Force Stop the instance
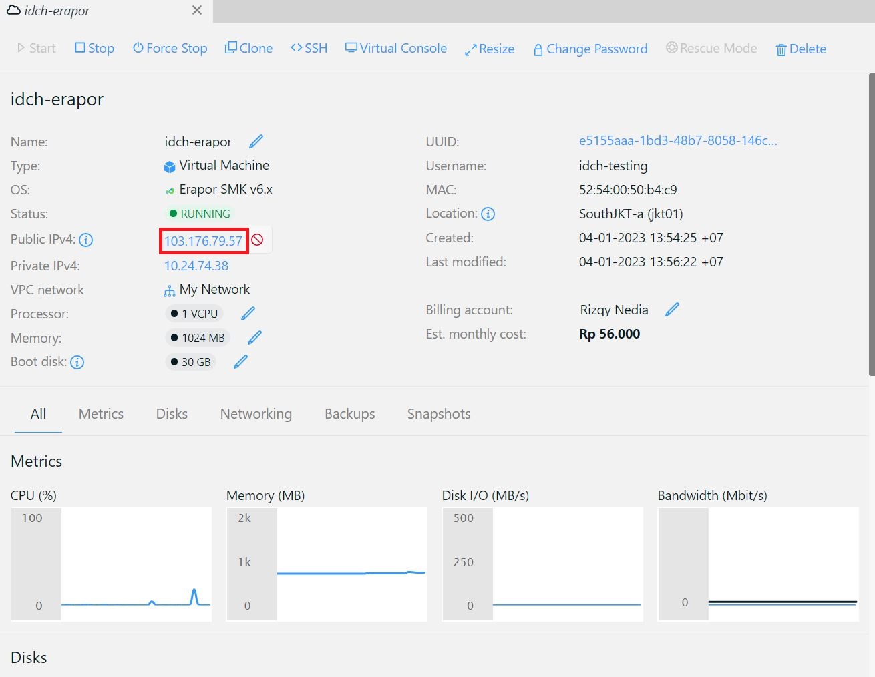This screenshot has height=677, width=875. coord(170,49)
